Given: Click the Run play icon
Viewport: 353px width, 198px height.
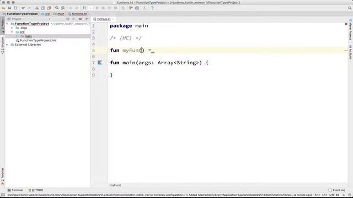Looking at the screenshot, I should click(97, 8).
